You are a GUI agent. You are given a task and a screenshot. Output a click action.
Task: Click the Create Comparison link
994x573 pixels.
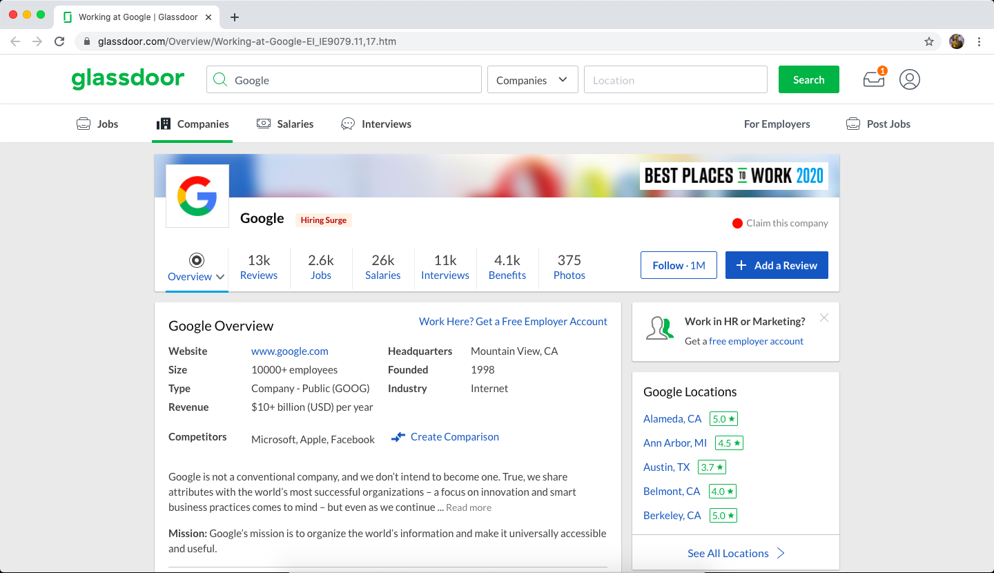pos(455,437)
